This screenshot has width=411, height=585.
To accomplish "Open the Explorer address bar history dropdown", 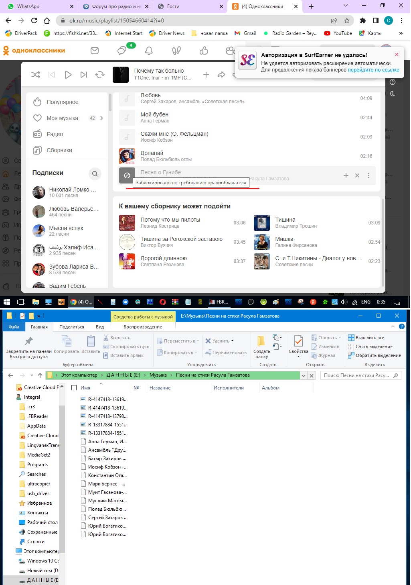I will point(304,375).
